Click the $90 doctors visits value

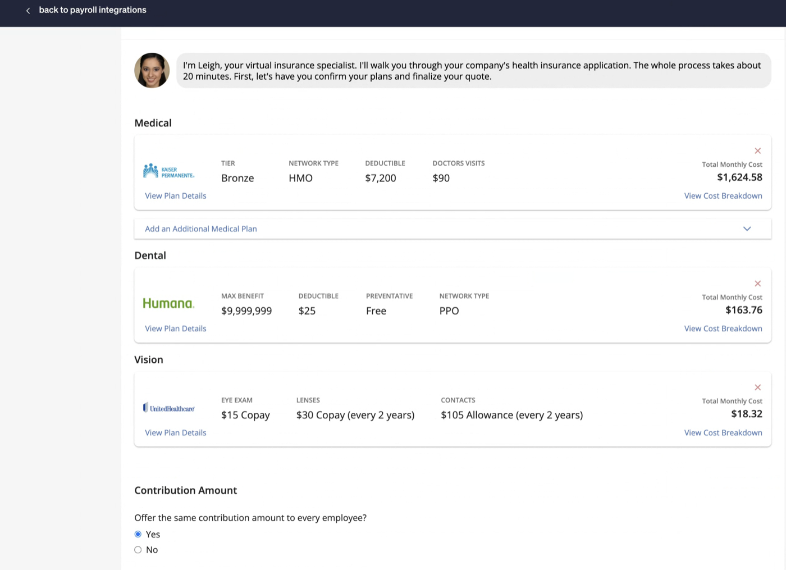441,178
